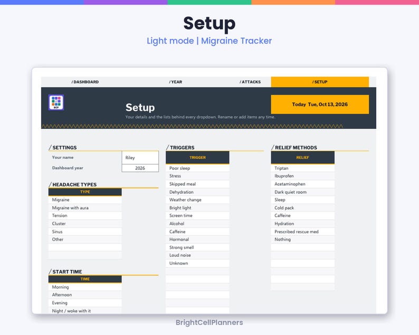
Task: Edit the Your name field with Riley
Action: (x=140, y=158)
